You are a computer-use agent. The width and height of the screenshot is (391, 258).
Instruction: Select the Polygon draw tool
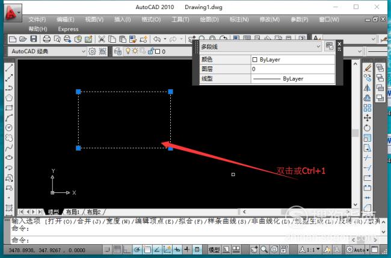point(9,98)
